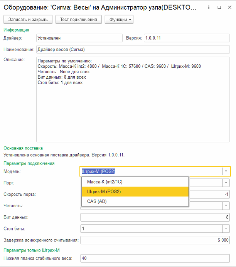This screenshot has width=236, height=267.
Task: Click the 'Бит данных' field with 8
Action: 155,217
